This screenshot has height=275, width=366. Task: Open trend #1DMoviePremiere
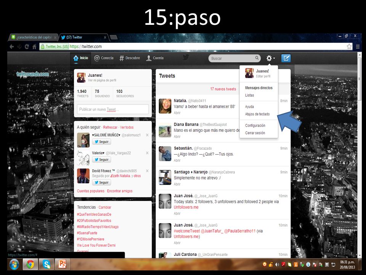[x=91, y=239]
